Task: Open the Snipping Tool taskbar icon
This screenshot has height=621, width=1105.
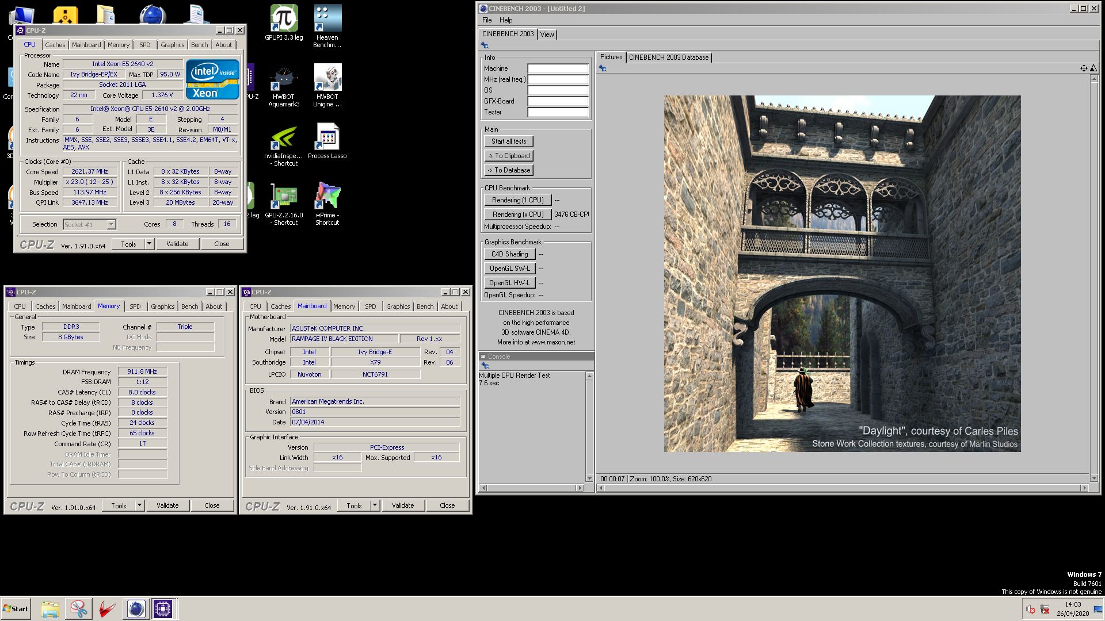Action: tap(79, 609)
